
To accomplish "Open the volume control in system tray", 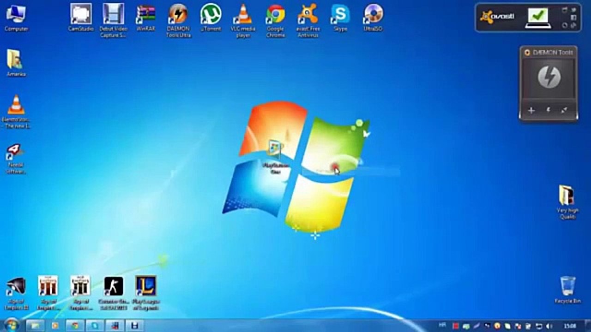I will 549,326.
